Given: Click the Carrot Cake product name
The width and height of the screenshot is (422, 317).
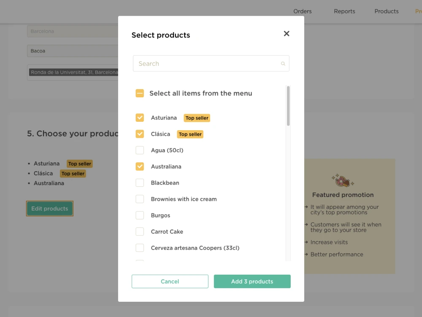Looking at the screenshot, I should [x=167, y=232].
